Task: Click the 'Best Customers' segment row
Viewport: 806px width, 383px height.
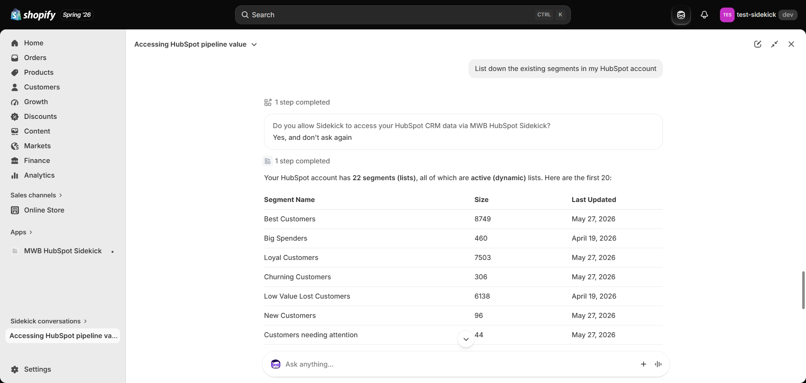Action: pyautogui.click(x=463, y=219)
